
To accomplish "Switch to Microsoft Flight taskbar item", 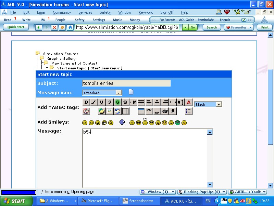I will coord(98,201).
